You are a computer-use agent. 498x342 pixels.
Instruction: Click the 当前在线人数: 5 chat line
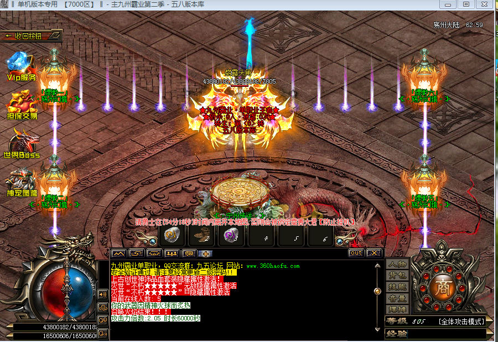[x=136, y=299]
